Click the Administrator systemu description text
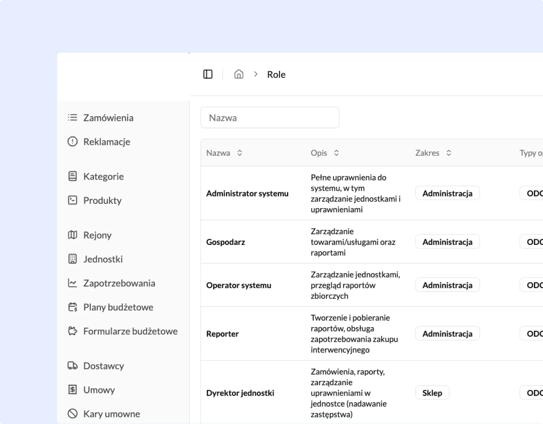 click(x=355, y=193)
